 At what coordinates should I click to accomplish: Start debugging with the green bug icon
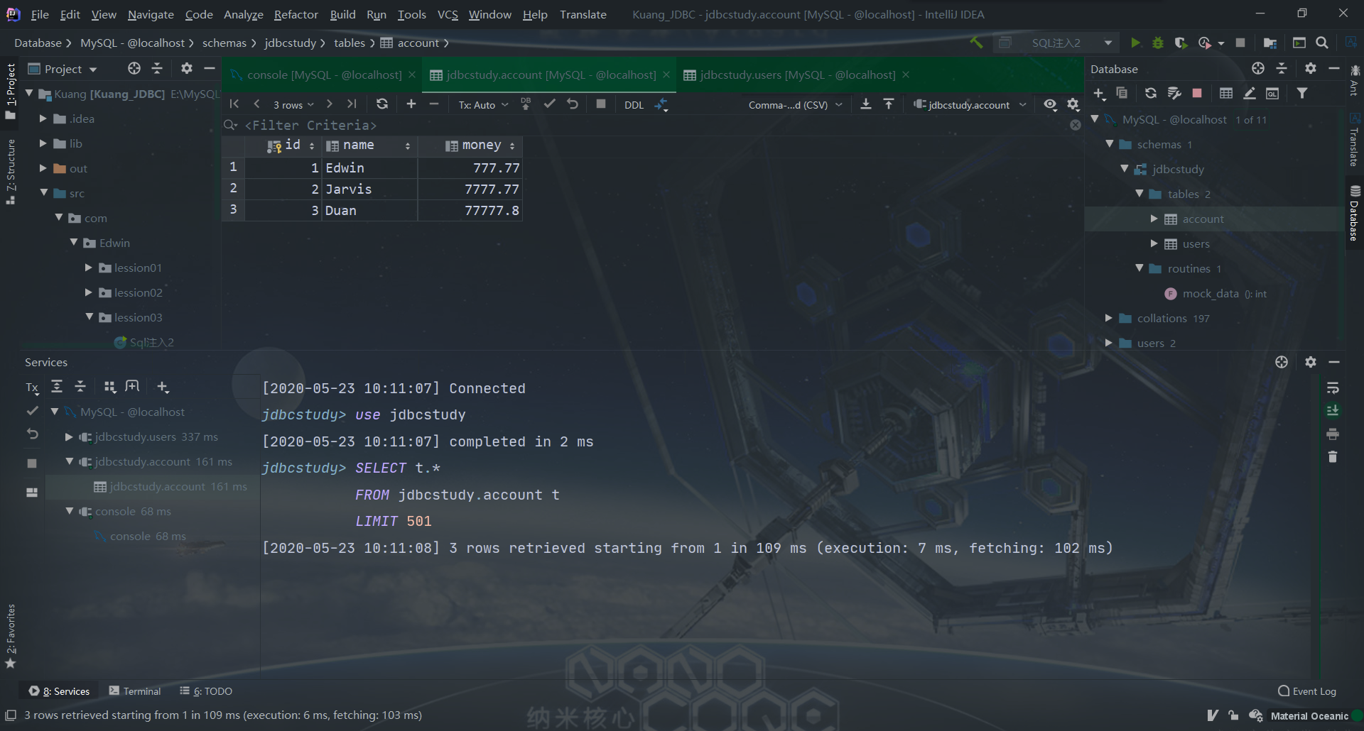(x=1158, y=43)
